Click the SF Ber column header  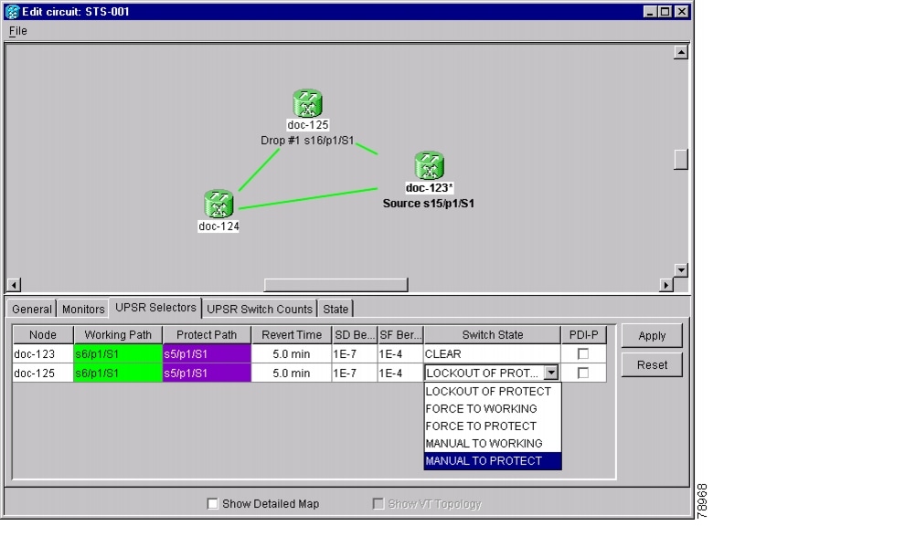(400, 335)
